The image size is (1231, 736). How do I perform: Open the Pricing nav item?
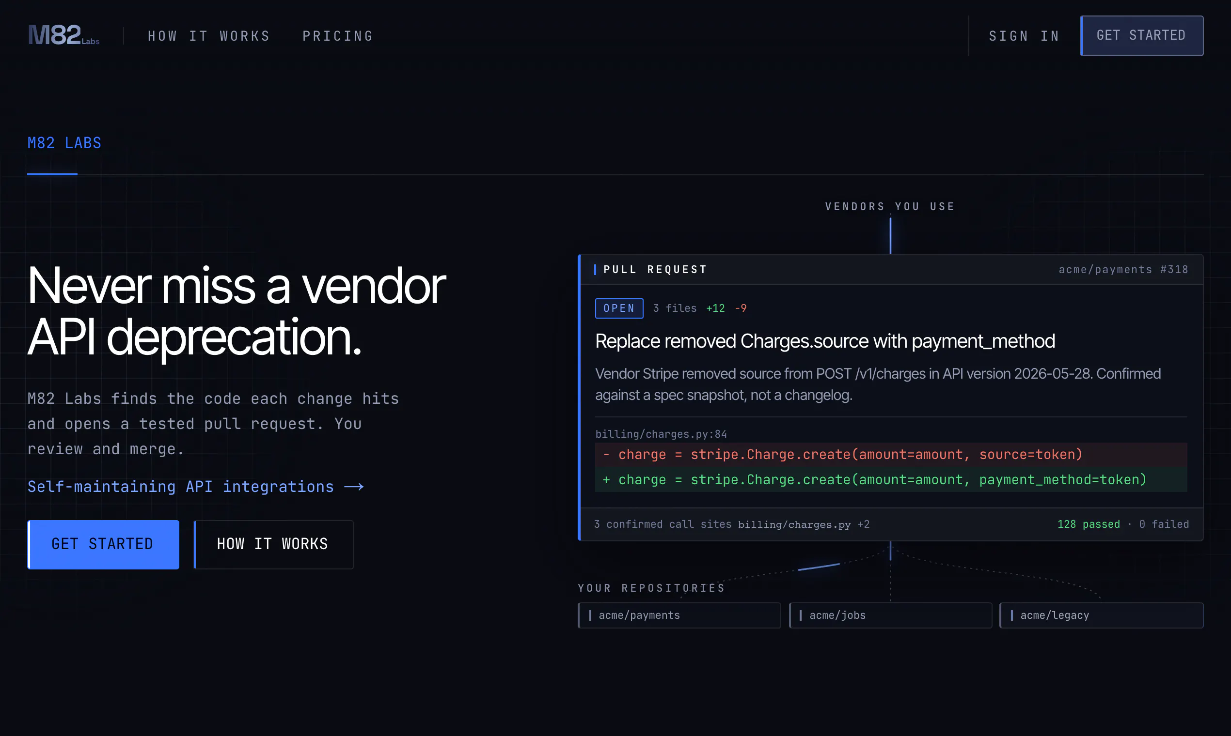pyautogui.click(x=338, y=36)
